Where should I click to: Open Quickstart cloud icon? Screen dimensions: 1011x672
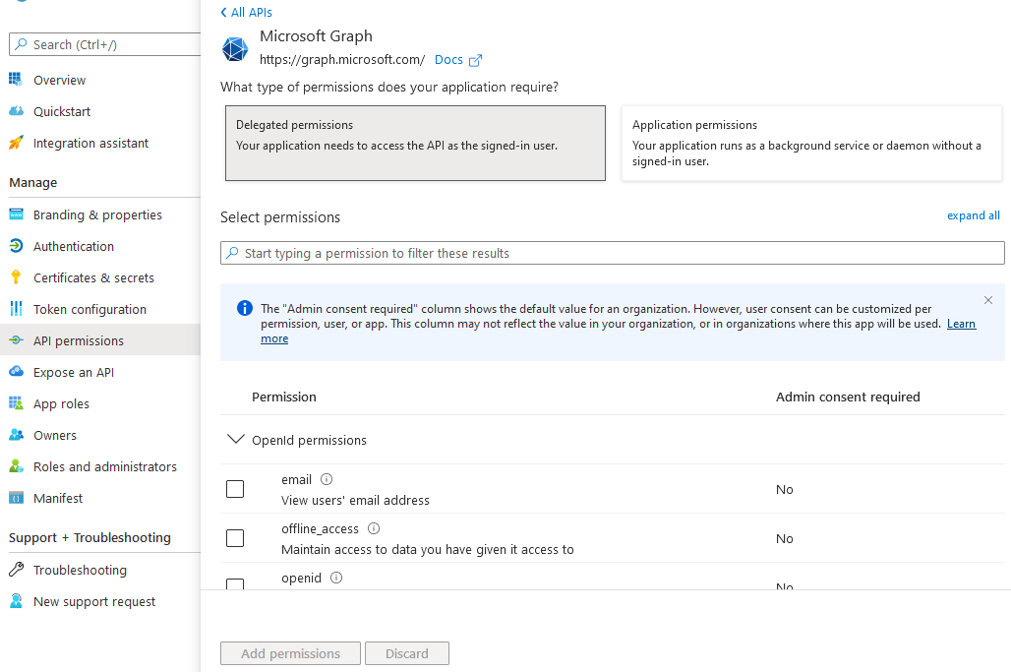click(16, 111)
